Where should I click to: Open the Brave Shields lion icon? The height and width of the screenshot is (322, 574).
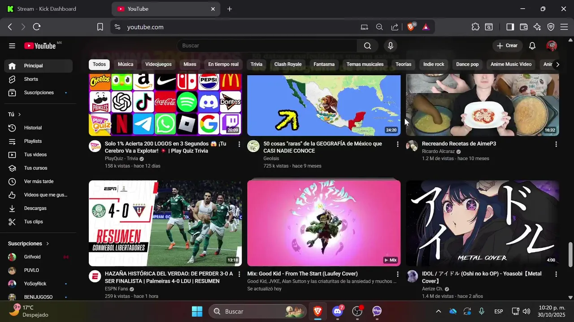[411, 27]
